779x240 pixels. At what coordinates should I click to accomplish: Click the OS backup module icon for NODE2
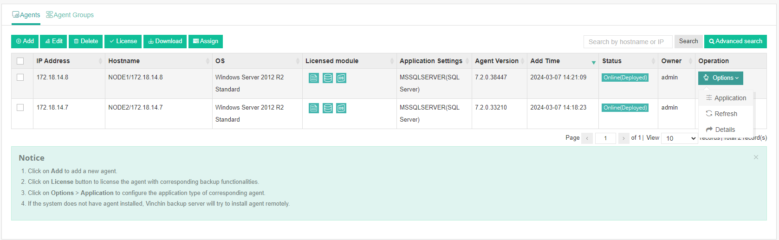pyautogui.click(x=341, y=108)
